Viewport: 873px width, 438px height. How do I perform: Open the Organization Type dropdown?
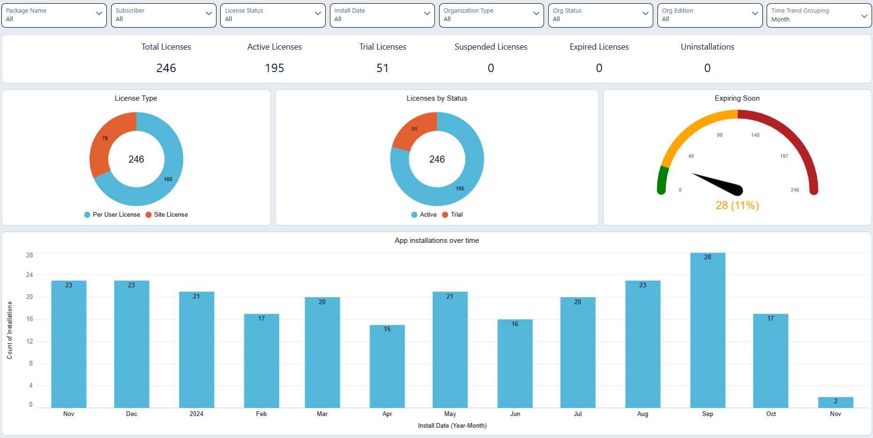(x=491, y=15)
